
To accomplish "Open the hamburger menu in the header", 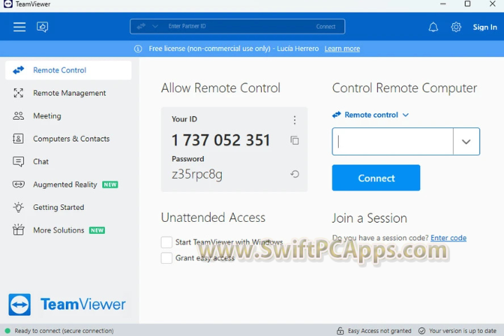I will tap(20, 27).
